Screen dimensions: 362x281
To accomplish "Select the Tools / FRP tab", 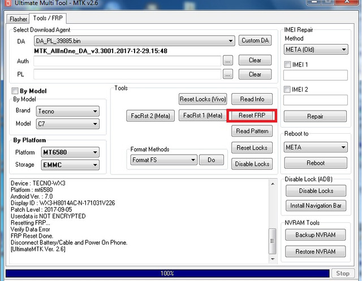I will pos(48,18).
